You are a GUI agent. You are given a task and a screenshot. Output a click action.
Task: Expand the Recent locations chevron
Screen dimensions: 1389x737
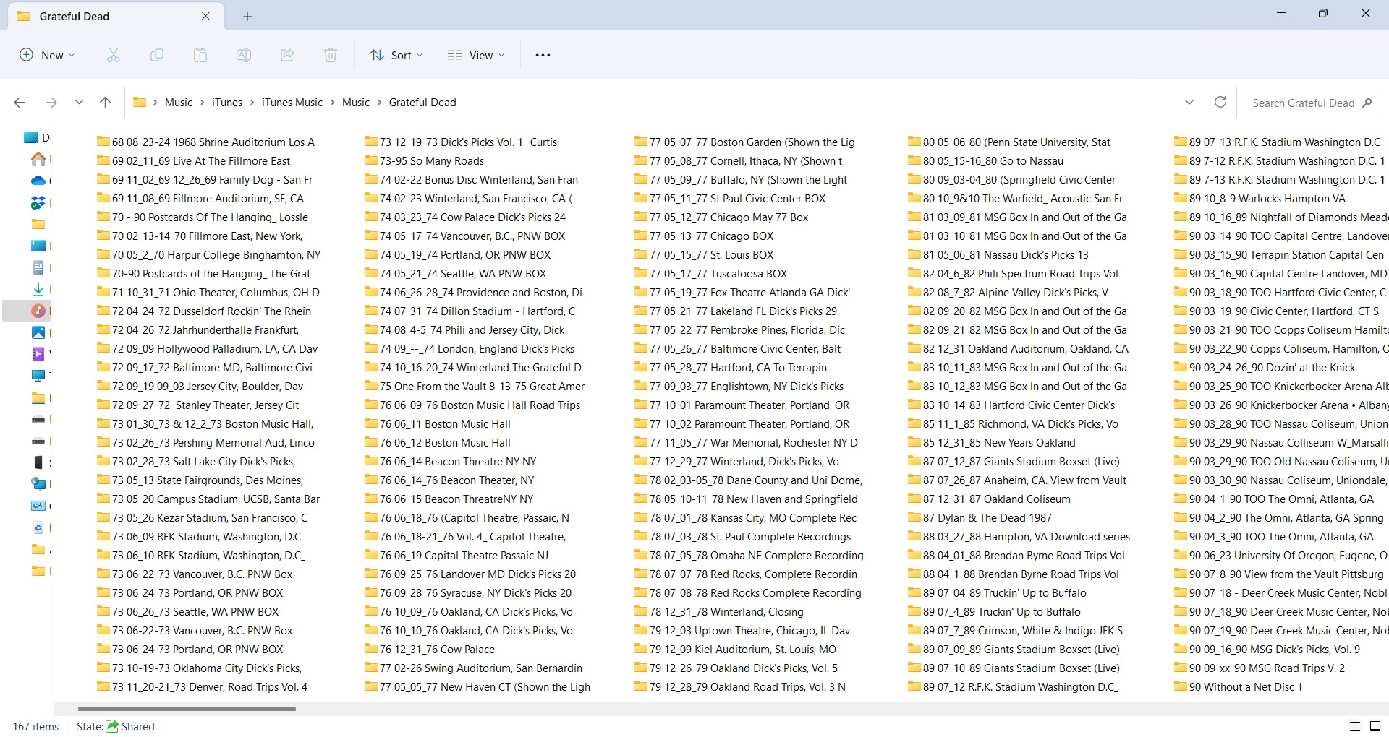click(x=79, y=103)
